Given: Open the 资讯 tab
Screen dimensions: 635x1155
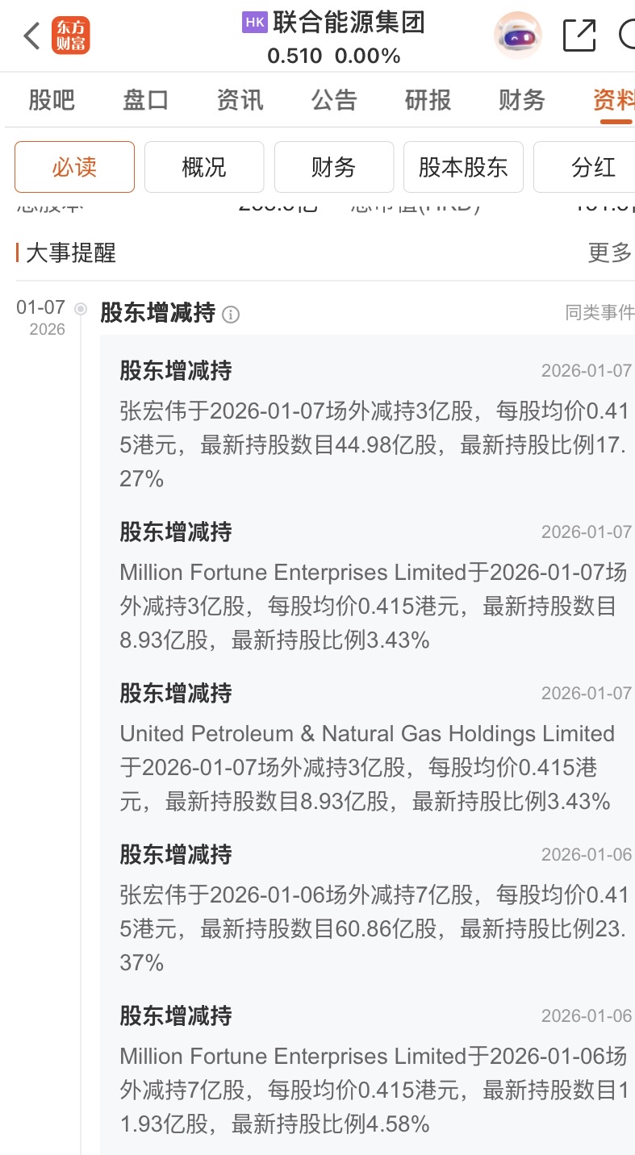Looking at the screenshot, I should click(x=240, y=100).
